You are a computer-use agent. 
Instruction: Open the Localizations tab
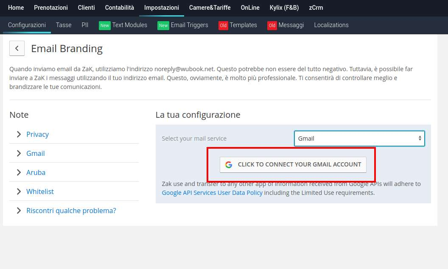click(x=331, y=25)
